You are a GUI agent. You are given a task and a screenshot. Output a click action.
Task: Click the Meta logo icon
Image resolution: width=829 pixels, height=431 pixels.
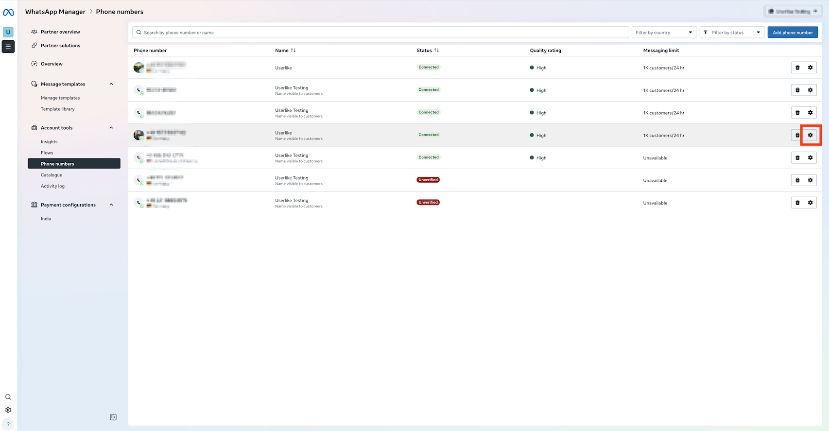(x=8, y=13)
